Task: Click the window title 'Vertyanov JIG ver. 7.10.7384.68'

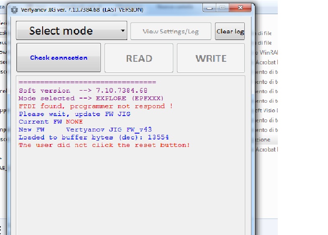Action: tap(60, 10)
